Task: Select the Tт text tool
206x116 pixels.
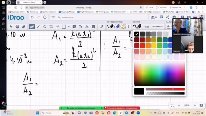Action: [x=80, y=27]
